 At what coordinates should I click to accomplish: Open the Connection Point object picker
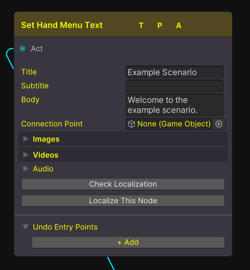[x=219, y=124]
